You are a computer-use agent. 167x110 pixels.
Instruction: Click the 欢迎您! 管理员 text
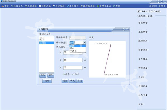(x=157, y=6)
